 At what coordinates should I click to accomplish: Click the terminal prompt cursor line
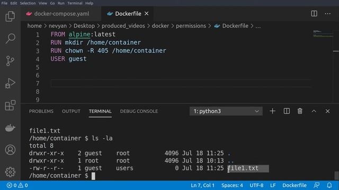(62, 176)
